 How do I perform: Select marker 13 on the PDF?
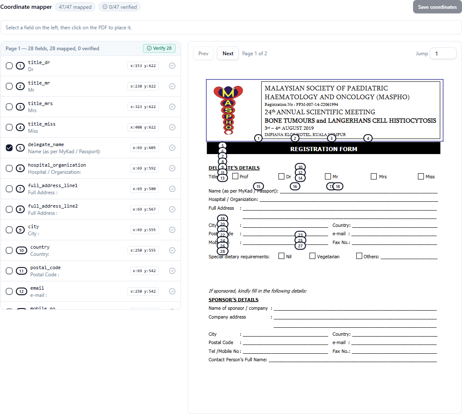pyautogui.click(x=222, y=178)
